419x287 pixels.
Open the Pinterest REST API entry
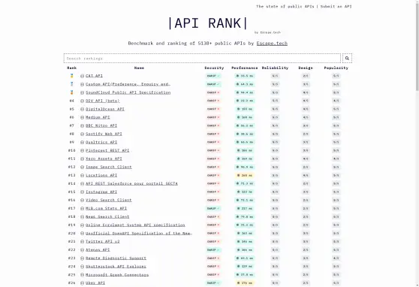coord(107,150)
